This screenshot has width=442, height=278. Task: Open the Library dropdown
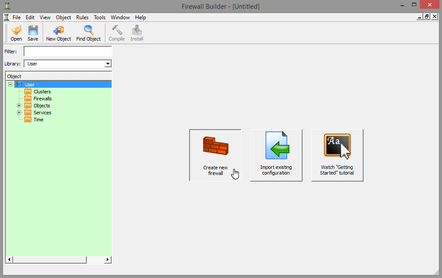point(108,64)
